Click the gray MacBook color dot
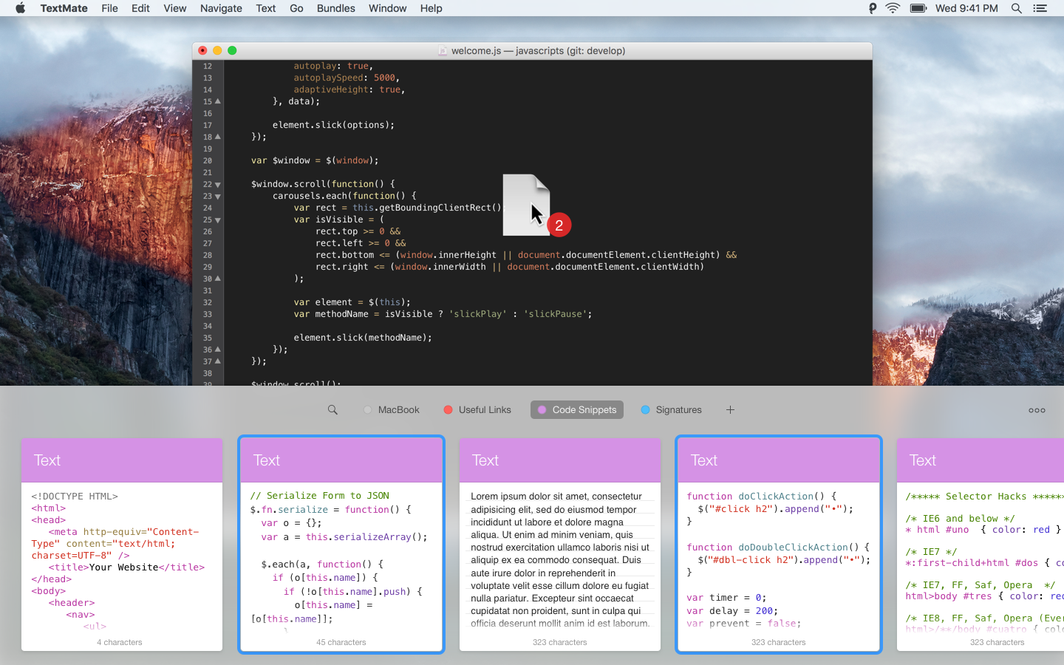The image size is (1064, 665). tap(367, 409)
